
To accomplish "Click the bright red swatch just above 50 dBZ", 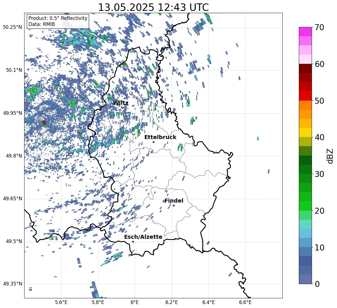I will [x=305, y=96].
